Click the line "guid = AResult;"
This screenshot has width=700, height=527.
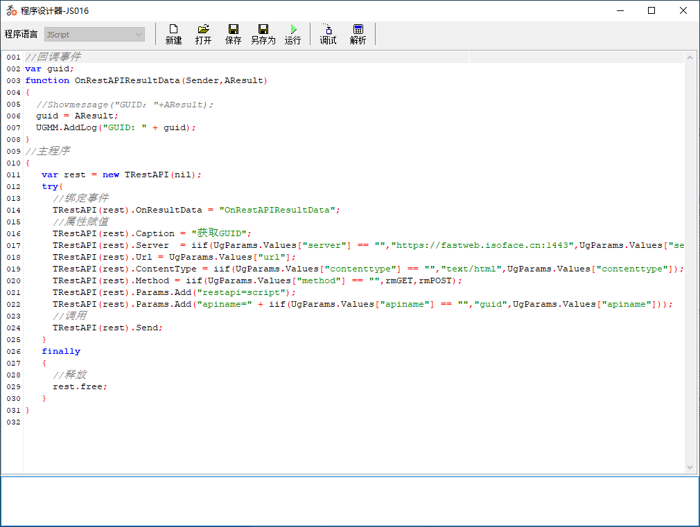(x=77, y=116)
